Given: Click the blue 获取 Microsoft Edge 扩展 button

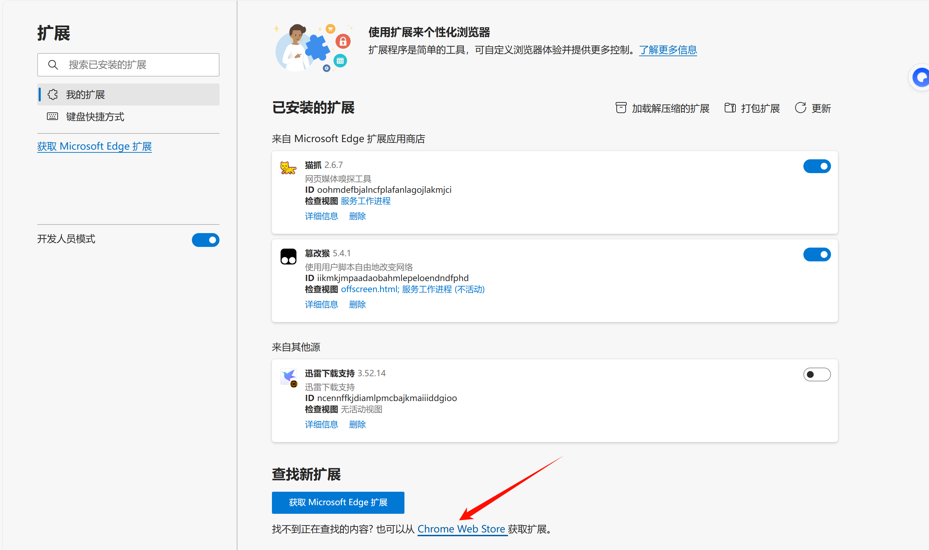Looking at the screenshot, I should pyautogui.click(x=338, y=502).
